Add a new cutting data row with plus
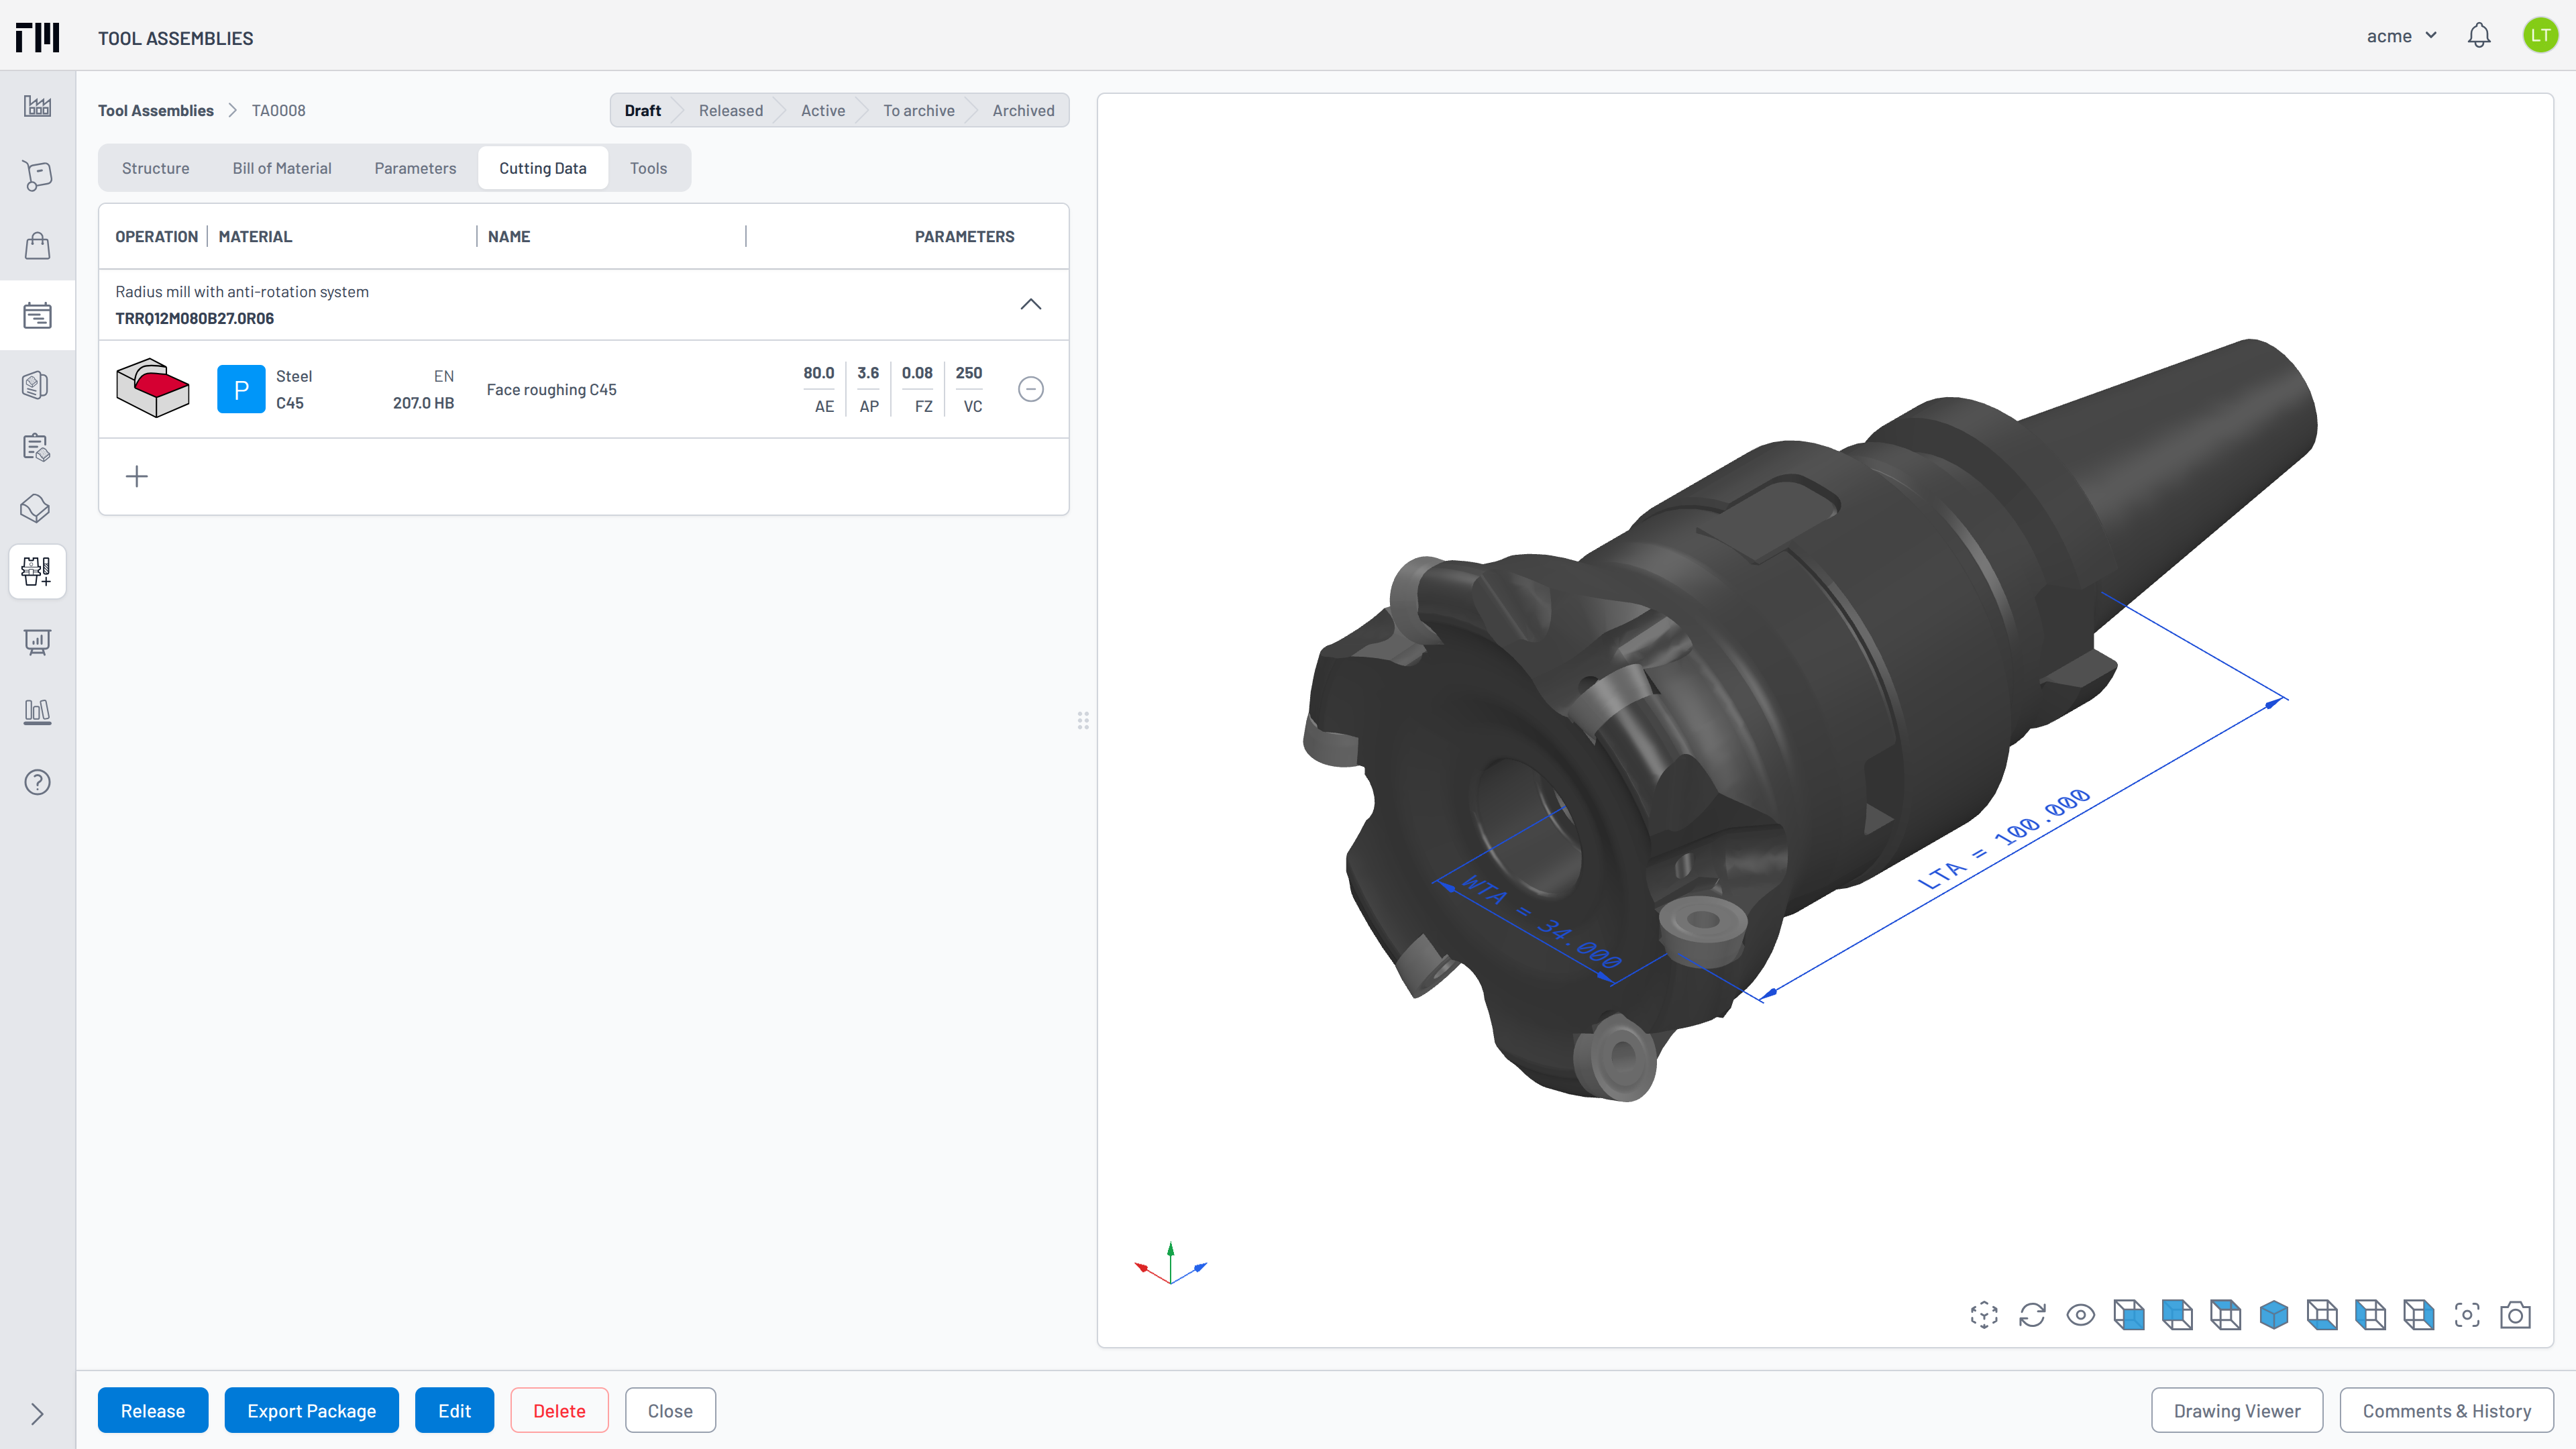The image size is (2576, 1449). coord(137,476)
